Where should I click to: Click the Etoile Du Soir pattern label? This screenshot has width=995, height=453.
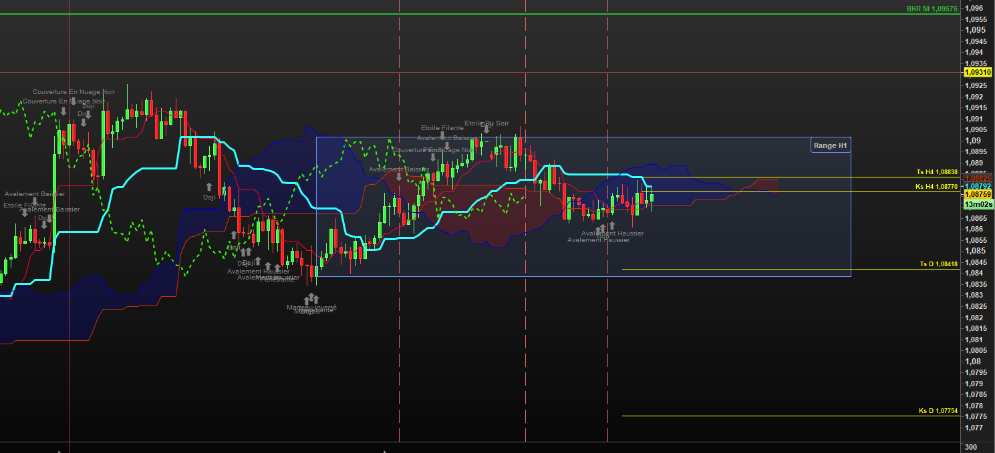486,123
